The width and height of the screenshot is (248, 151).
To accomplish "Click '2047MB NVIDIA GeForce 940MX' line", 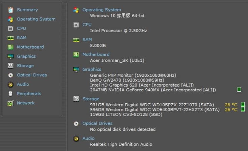I will click(x=153, y=90).
